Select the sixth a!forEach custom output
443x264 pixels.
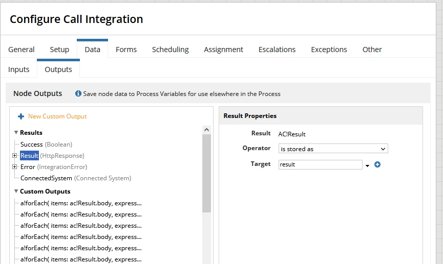[x=81, y=259]
